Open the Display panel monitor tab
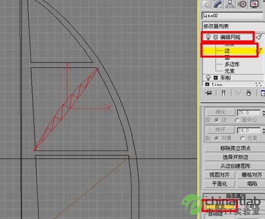 tap(254, 4)
